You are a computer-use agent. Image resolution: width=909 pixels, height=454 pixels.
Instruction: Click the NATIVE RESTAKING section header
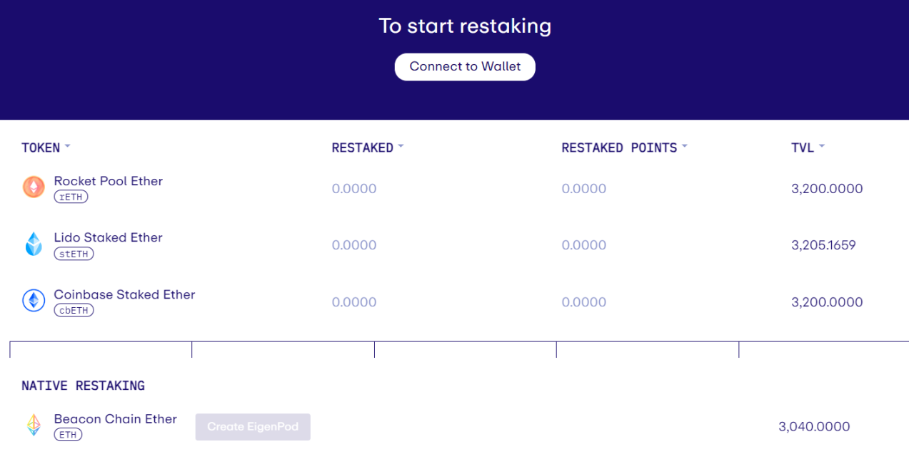83,385
